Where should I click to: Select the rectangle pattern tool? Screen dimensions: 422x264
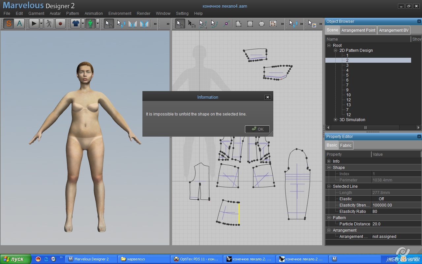[250, 24]
